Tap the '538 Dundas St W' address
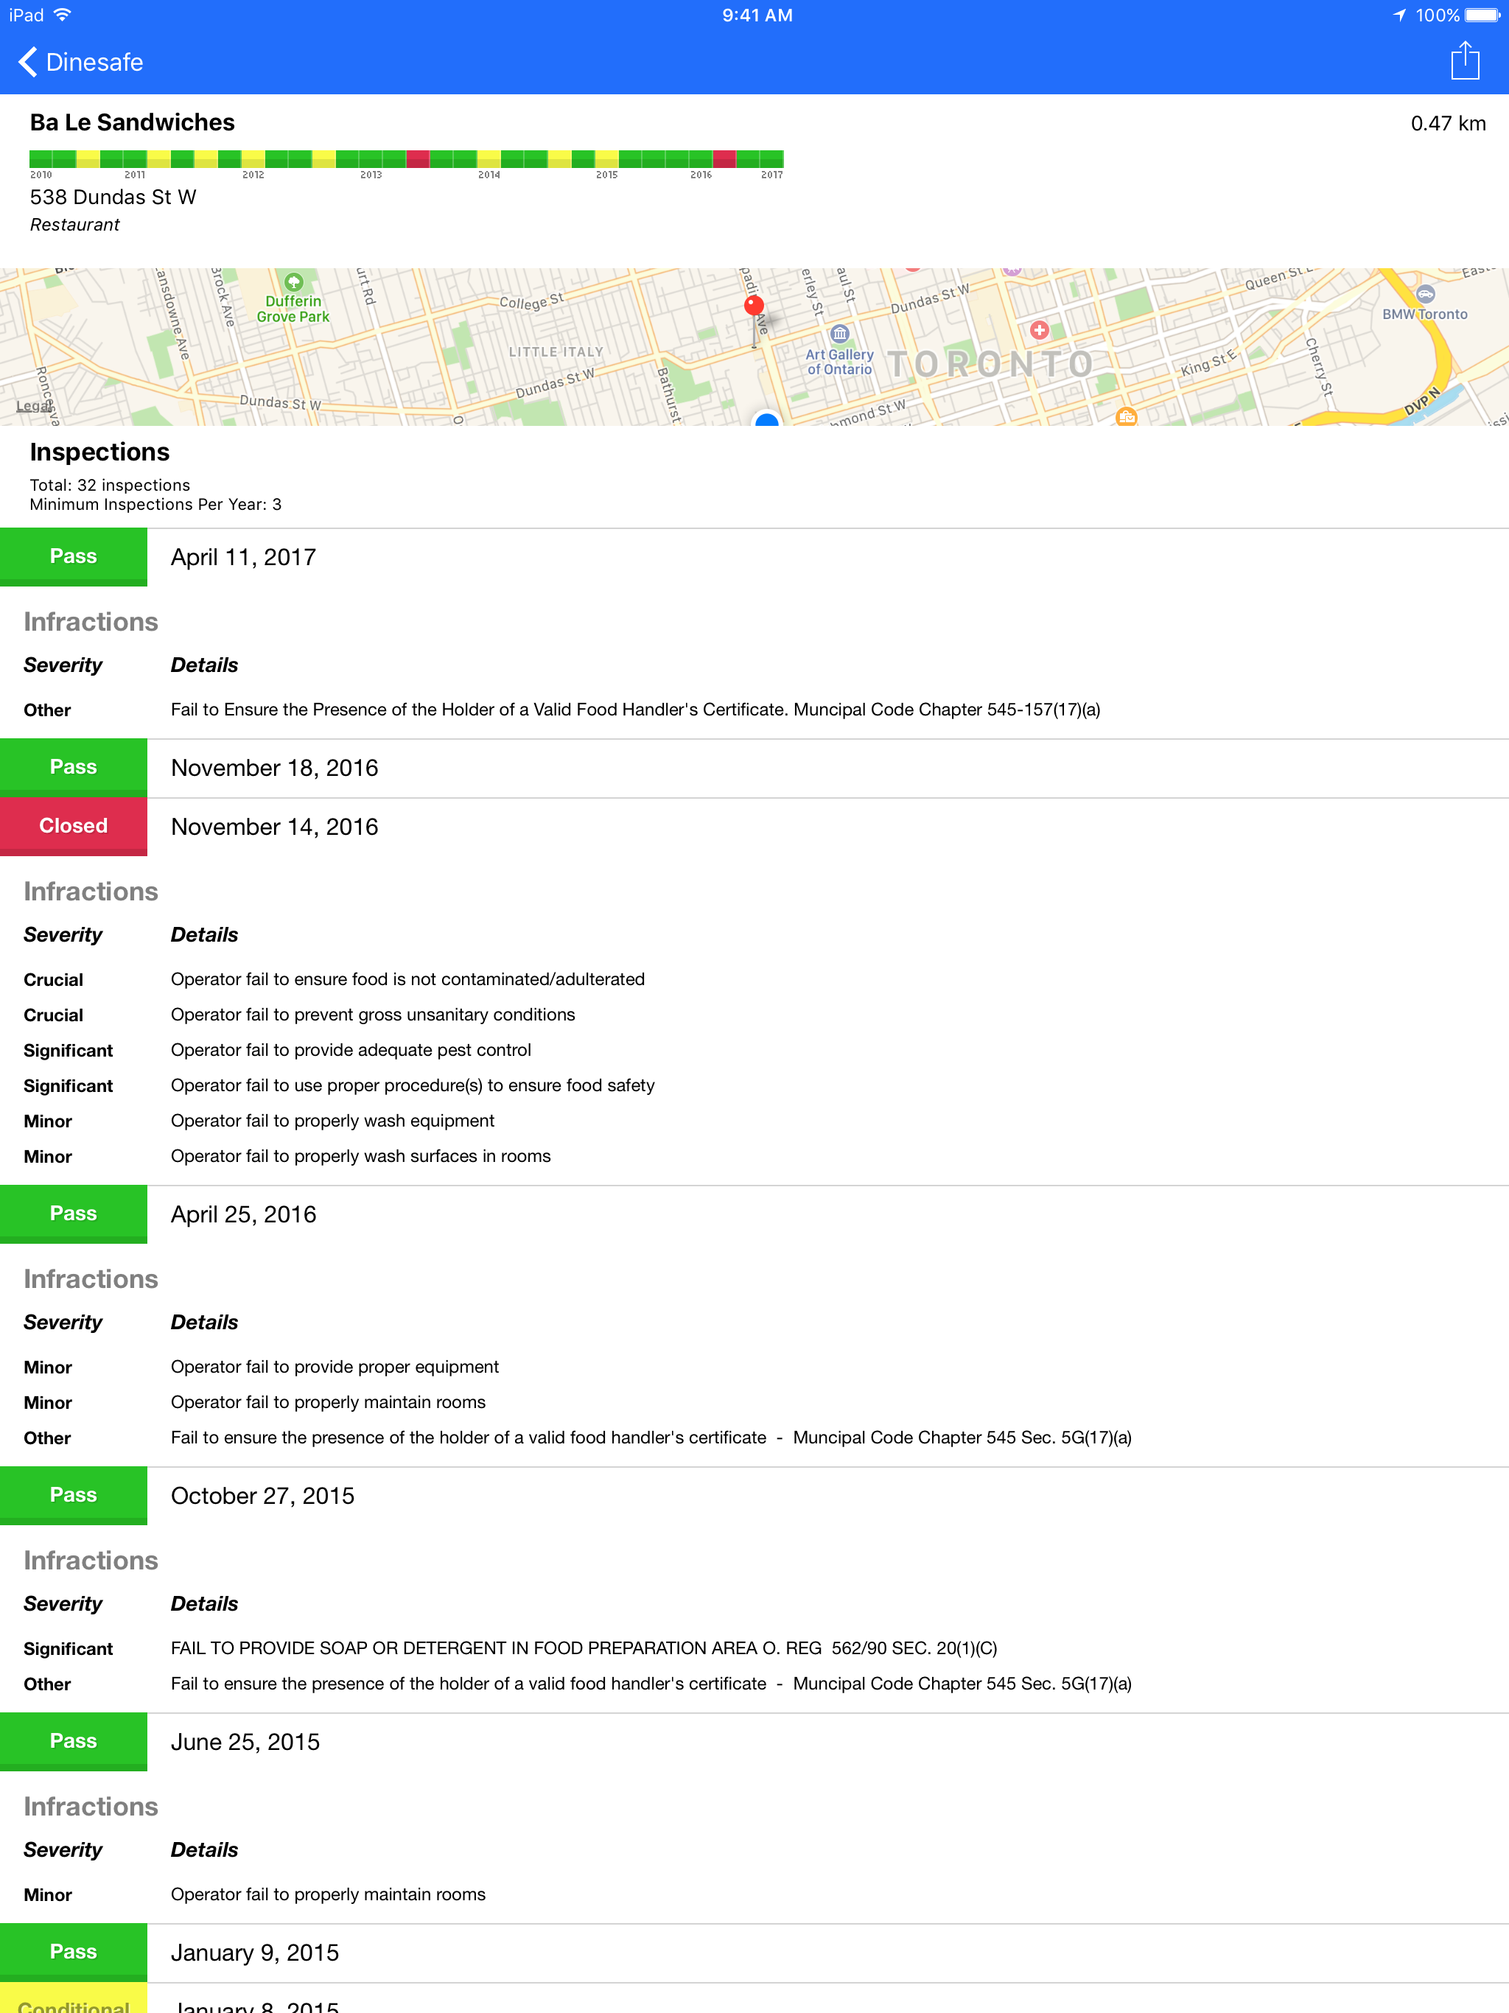Image resolution: width=1509 pixels, height=2013 pixels. tap(113, 197)
